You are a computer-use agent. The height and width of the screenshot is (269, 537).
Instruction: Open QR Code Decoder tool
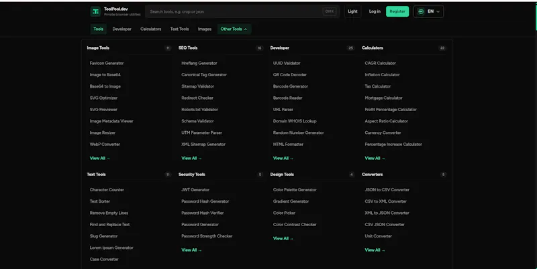pos(290,75)
